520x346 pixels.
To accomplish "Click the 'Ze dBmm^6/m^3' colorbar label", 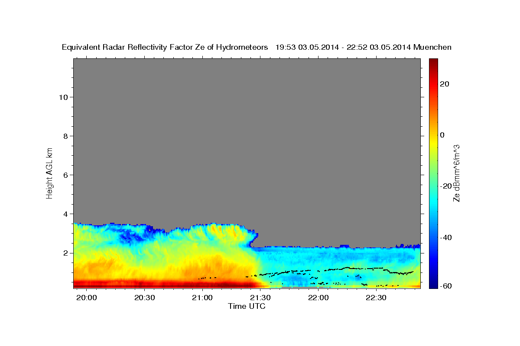I will tap(457, 173).
